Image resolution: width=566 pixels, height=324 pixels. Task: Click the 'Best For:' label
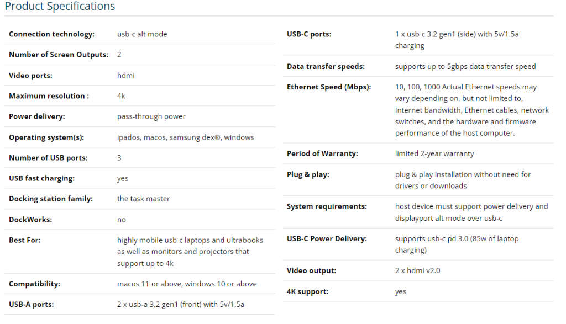tap(25, 240)
